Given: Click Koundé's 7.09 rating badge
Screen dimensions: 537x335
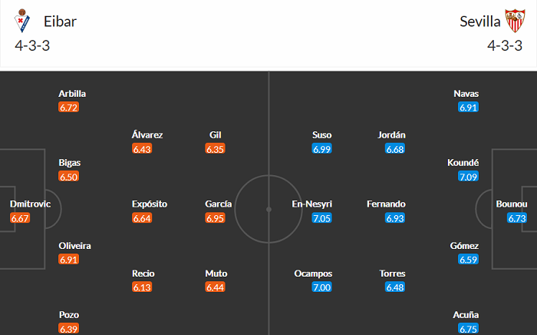Looking at the screenshot, I should coord(467,177).
